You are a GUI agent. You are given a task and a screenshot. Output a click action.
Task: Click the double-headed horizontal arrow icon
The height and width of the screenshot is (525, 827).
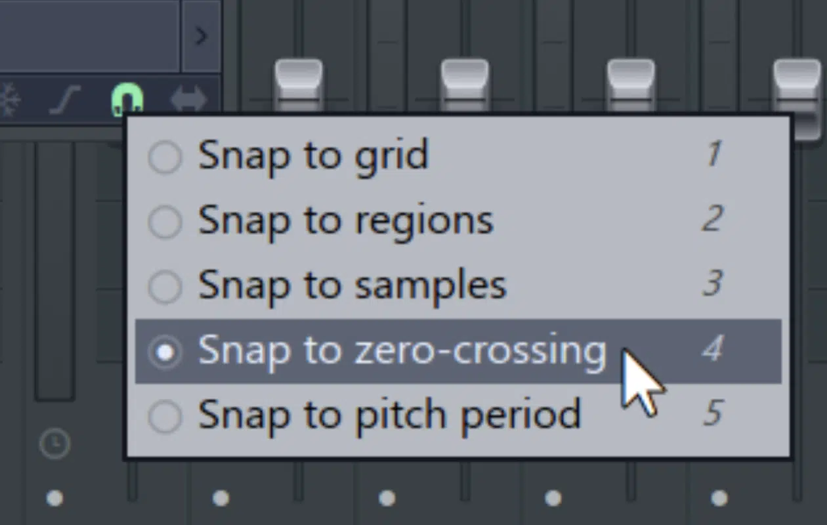pos(188,100)
